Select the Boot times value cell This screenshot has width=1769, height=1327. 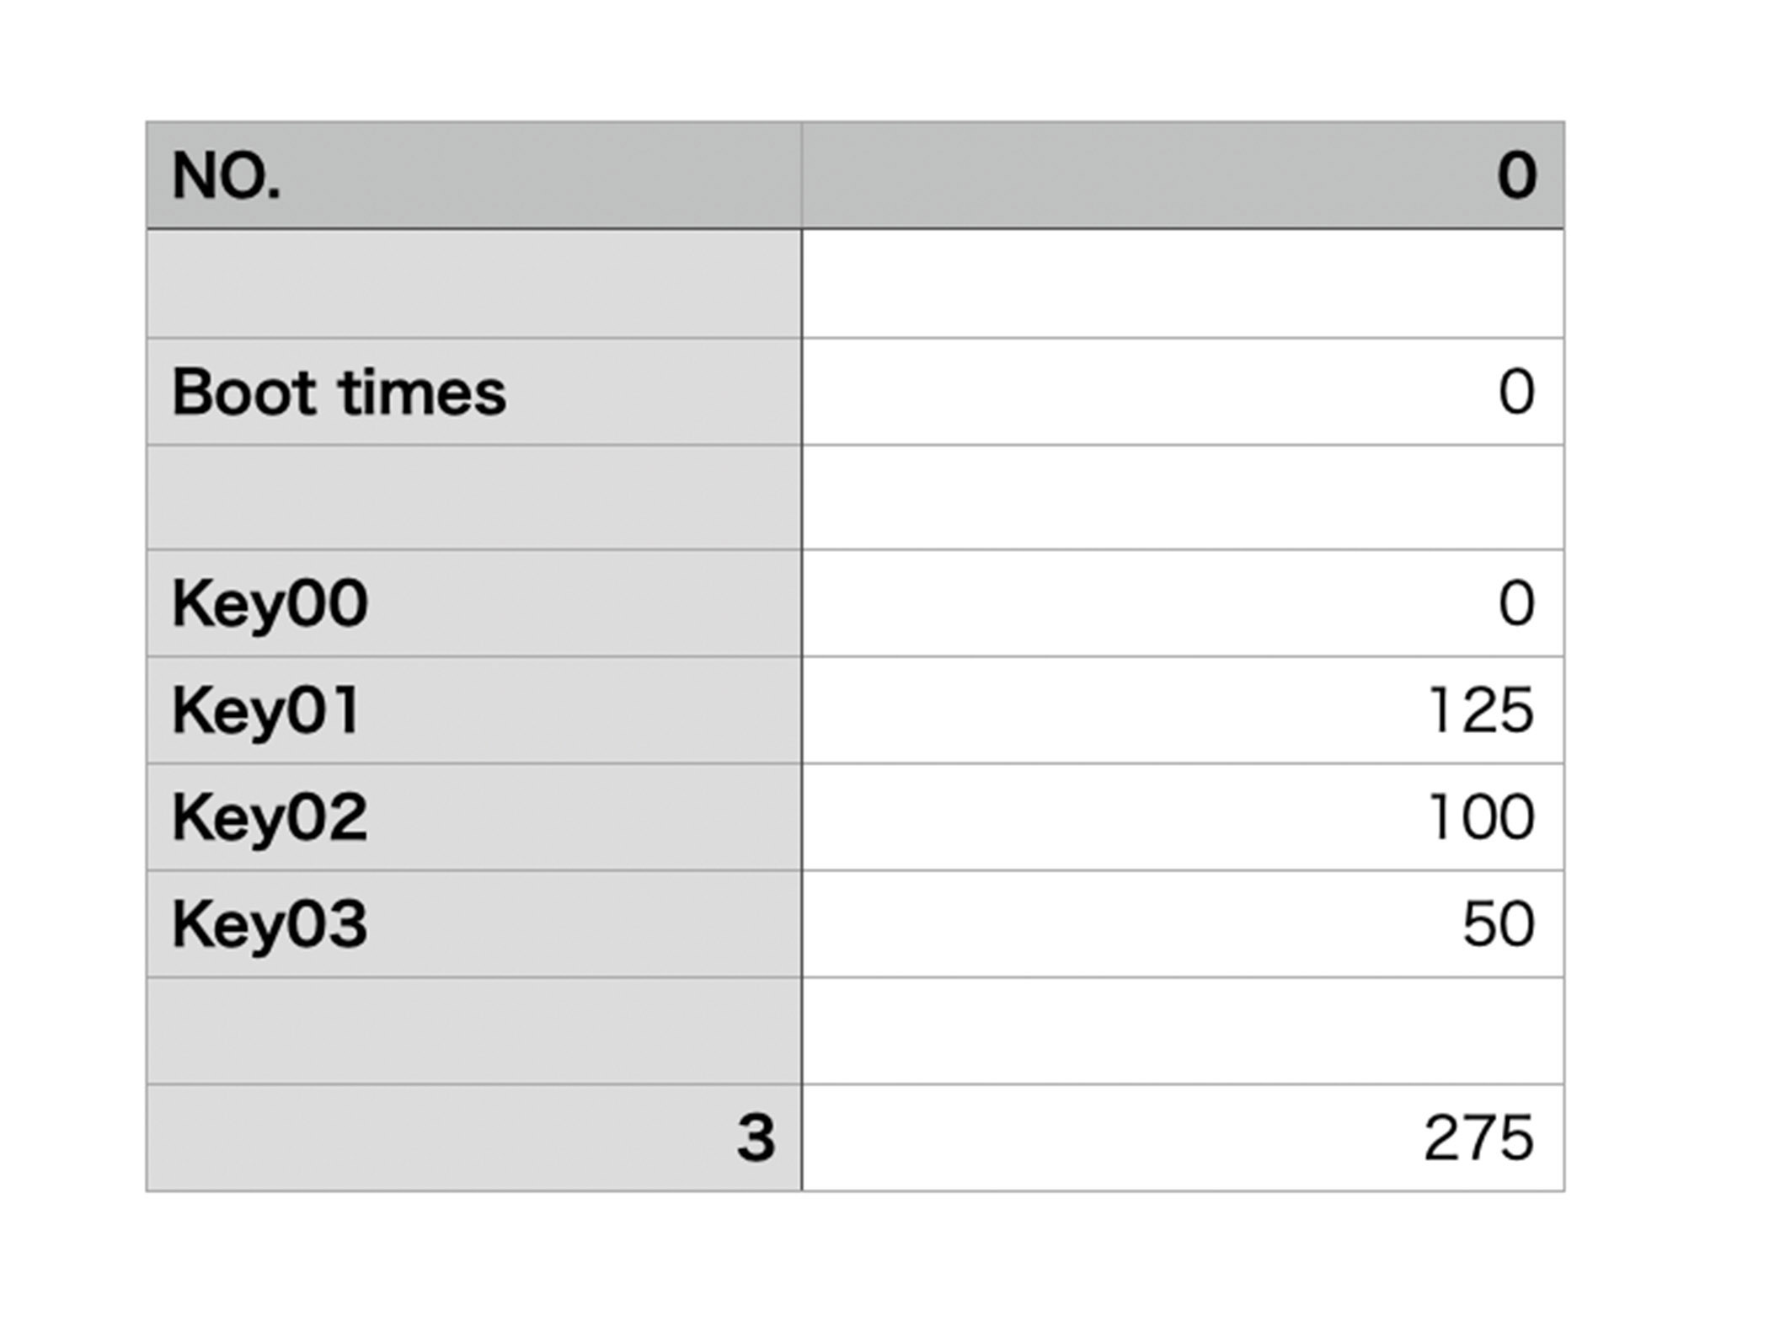coord(1183,392)
